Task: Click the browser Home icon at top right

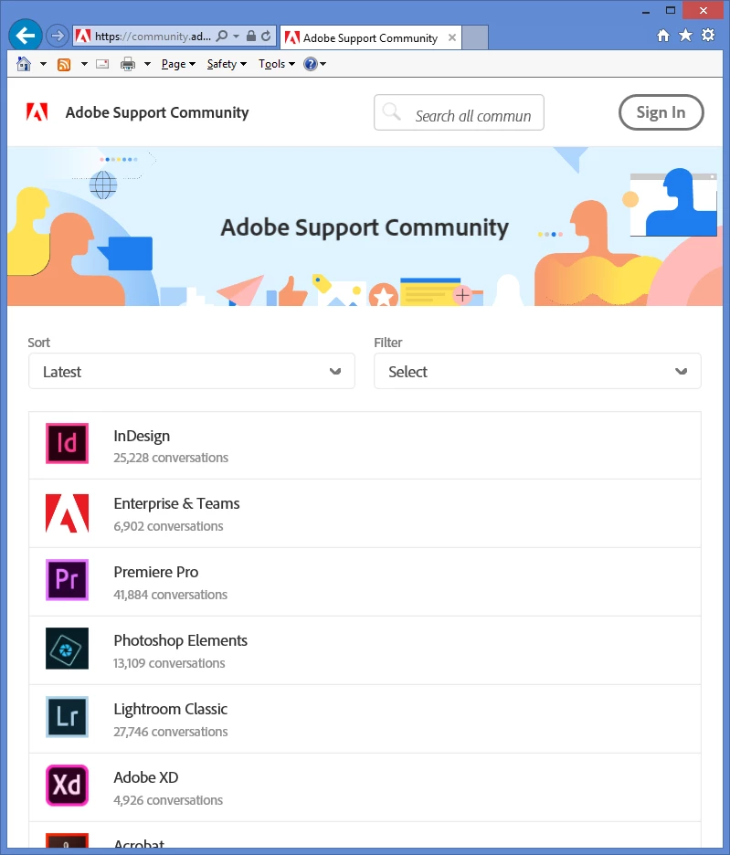Action: [x=663, y=36]
